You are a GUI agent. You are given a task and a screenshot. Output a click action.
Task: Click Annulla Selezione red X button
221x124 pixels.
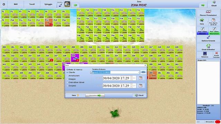(x=217, y=55)
